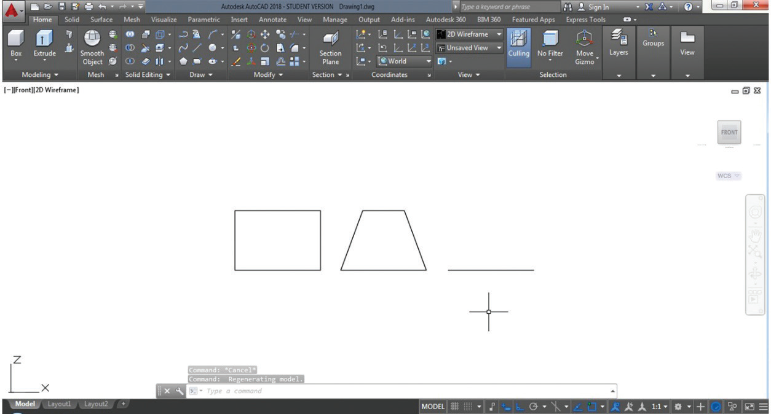Screen dimensions: 771x414
Task: Click the Plot printer icon
Action: [89, 7]
